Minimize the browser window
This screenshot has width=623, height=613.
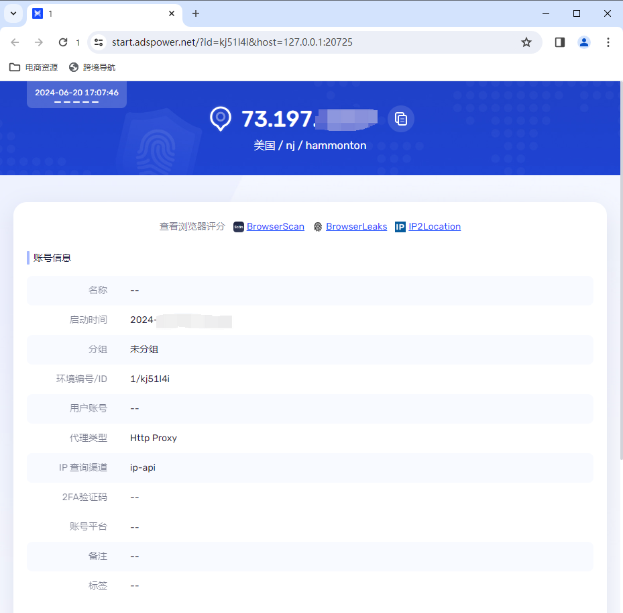(546, 13)
